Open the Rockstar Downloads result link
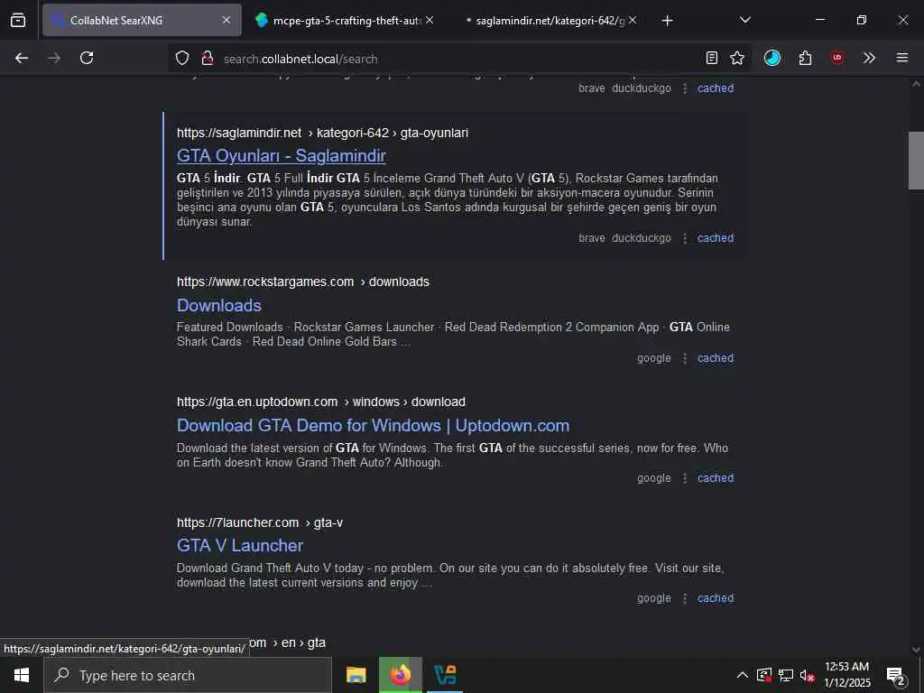Screen dimensions: 924x693 click(219, 305)
